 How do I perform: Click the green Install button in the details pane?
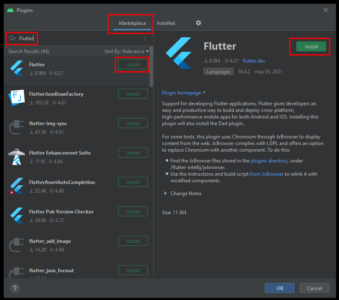(311, 46)
